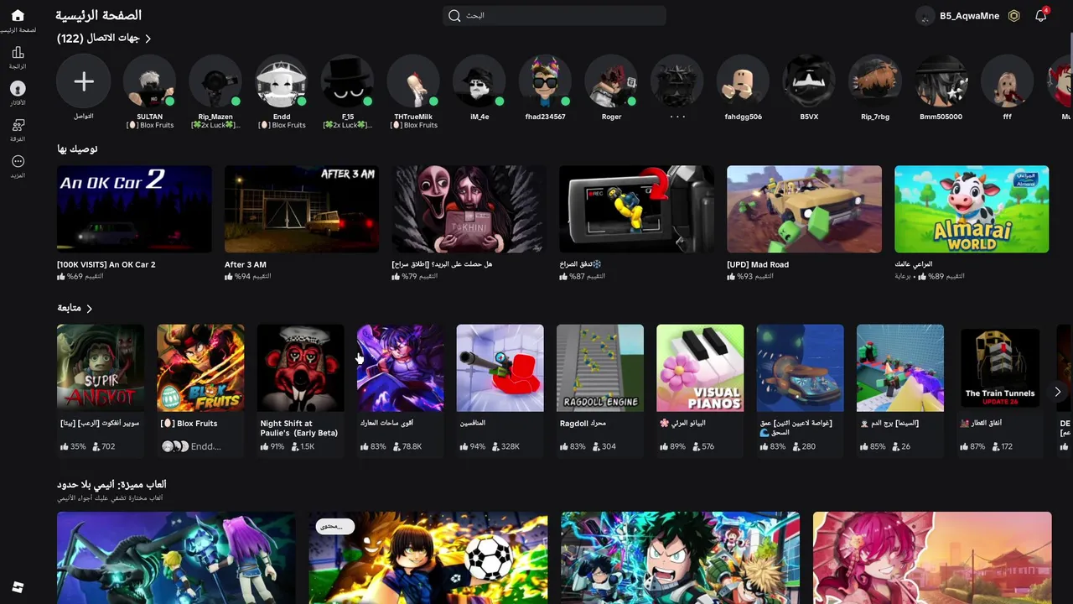Open the Robux hexagon icon
This screenshot has width=1073, height=604.
pos(1013,15)
